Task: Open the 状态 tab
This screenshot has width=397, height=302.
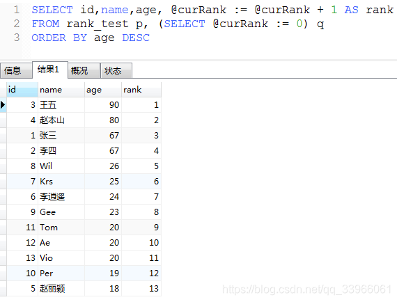Action: click(x=116, y=70)
